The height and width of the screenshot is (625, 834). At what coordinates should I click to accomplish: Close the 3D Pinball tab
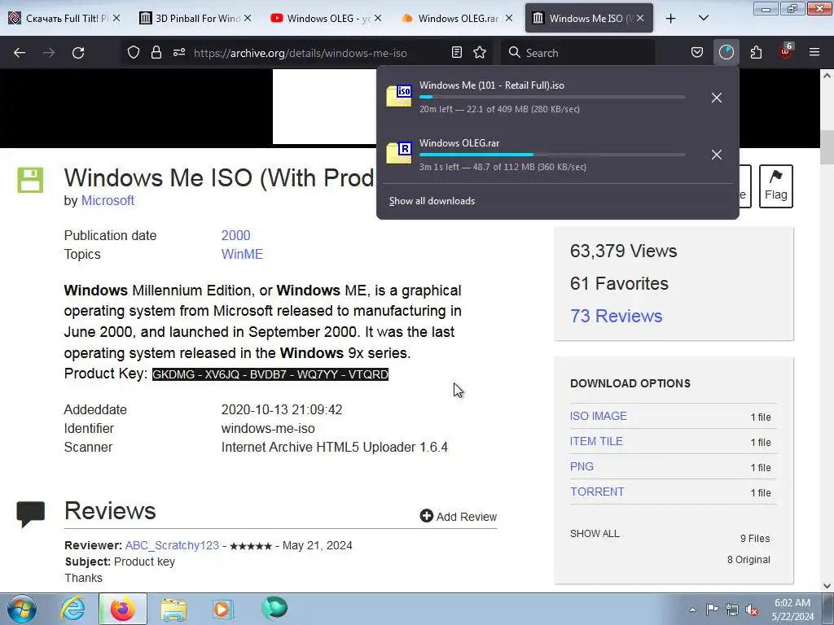(248, 19)
